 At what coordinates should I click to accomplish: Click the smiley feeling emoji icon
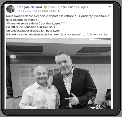click(x=45, y=7)
